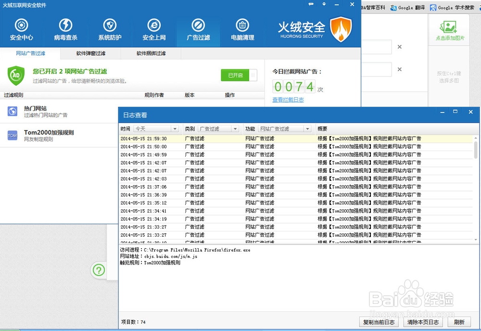Select log row 2014-05-15 21:35:12

point(296,203)
